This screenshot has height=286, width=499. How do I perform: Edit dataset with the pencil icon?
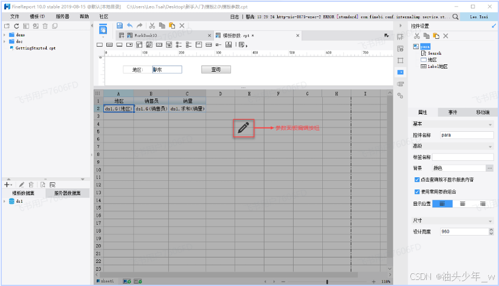(x=21, y=185)
